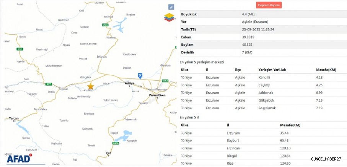Click Yerleşim Yeri Adı column header
This screenshot has height=167, width=347.
[x=272, y=70]
